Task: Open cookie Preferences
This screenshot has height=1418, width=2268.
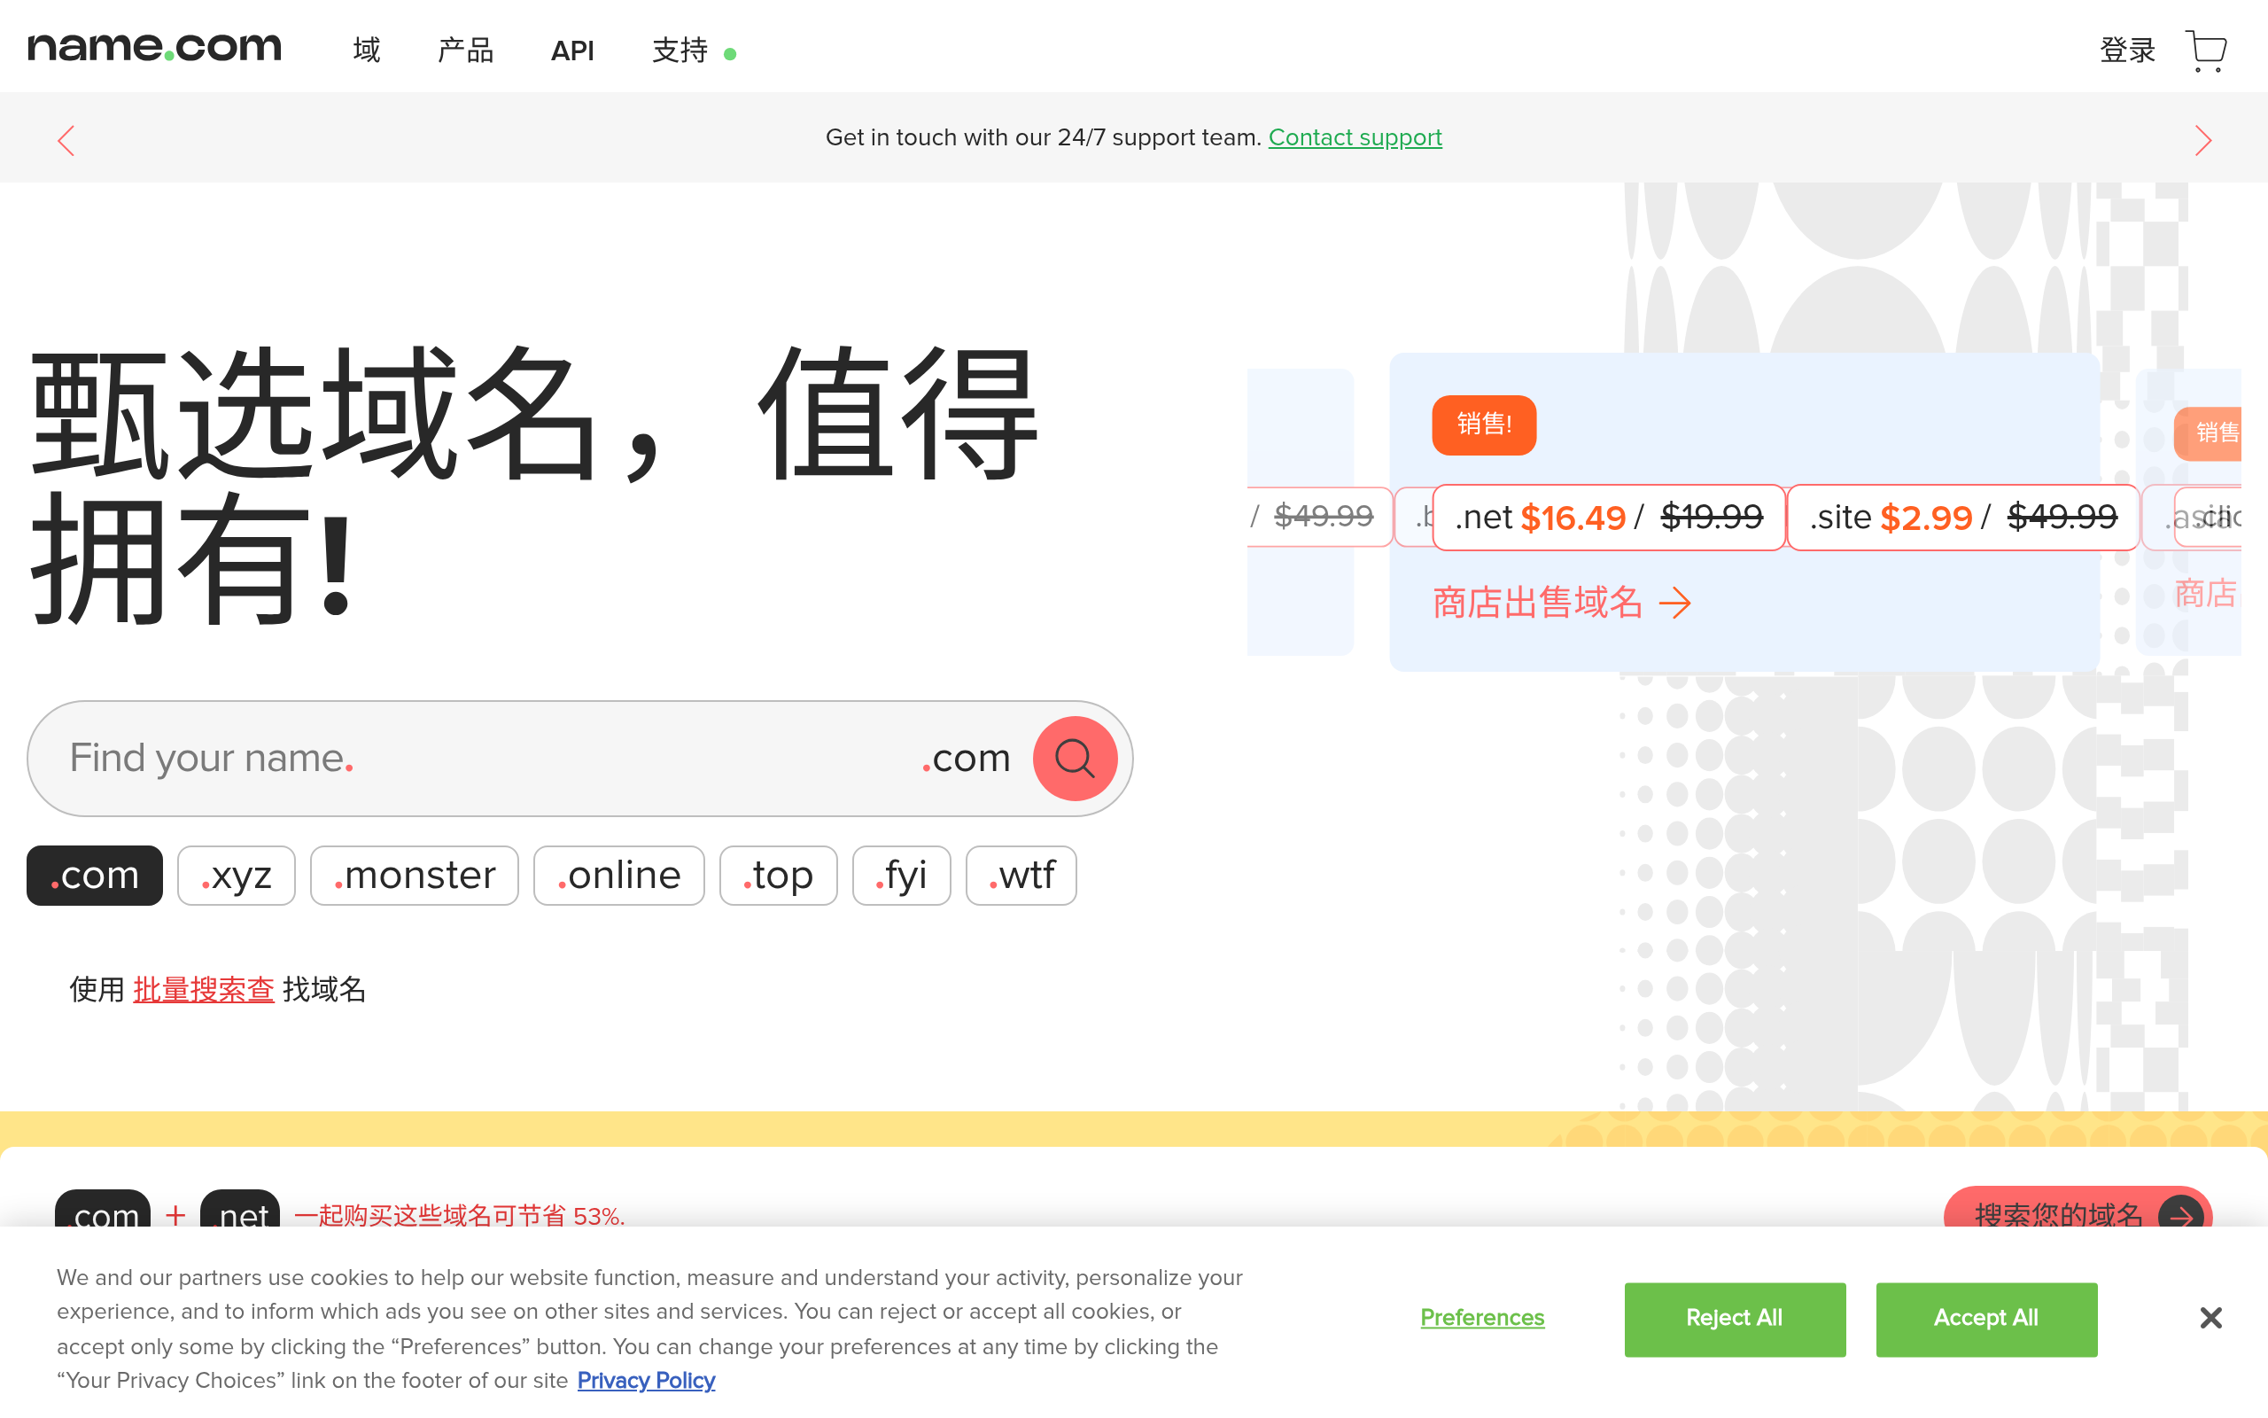Action: coord(1481,1318)
